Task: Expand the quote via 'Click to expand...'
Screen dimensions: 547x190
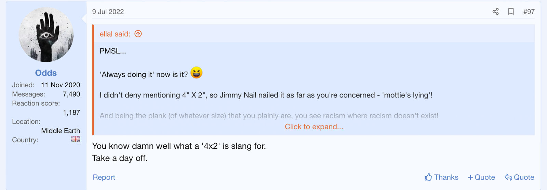Action: pos(314,127)
